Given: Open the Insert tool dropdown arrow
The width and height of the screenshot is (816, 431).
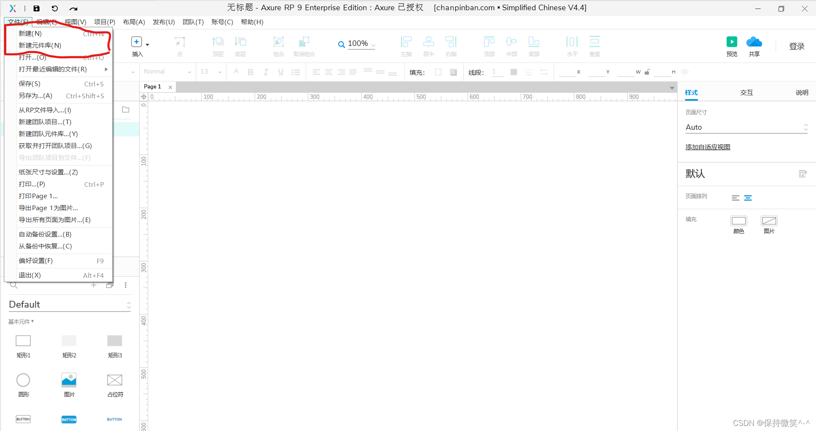Looking at the screenshot, I should (x=147, y=45).
